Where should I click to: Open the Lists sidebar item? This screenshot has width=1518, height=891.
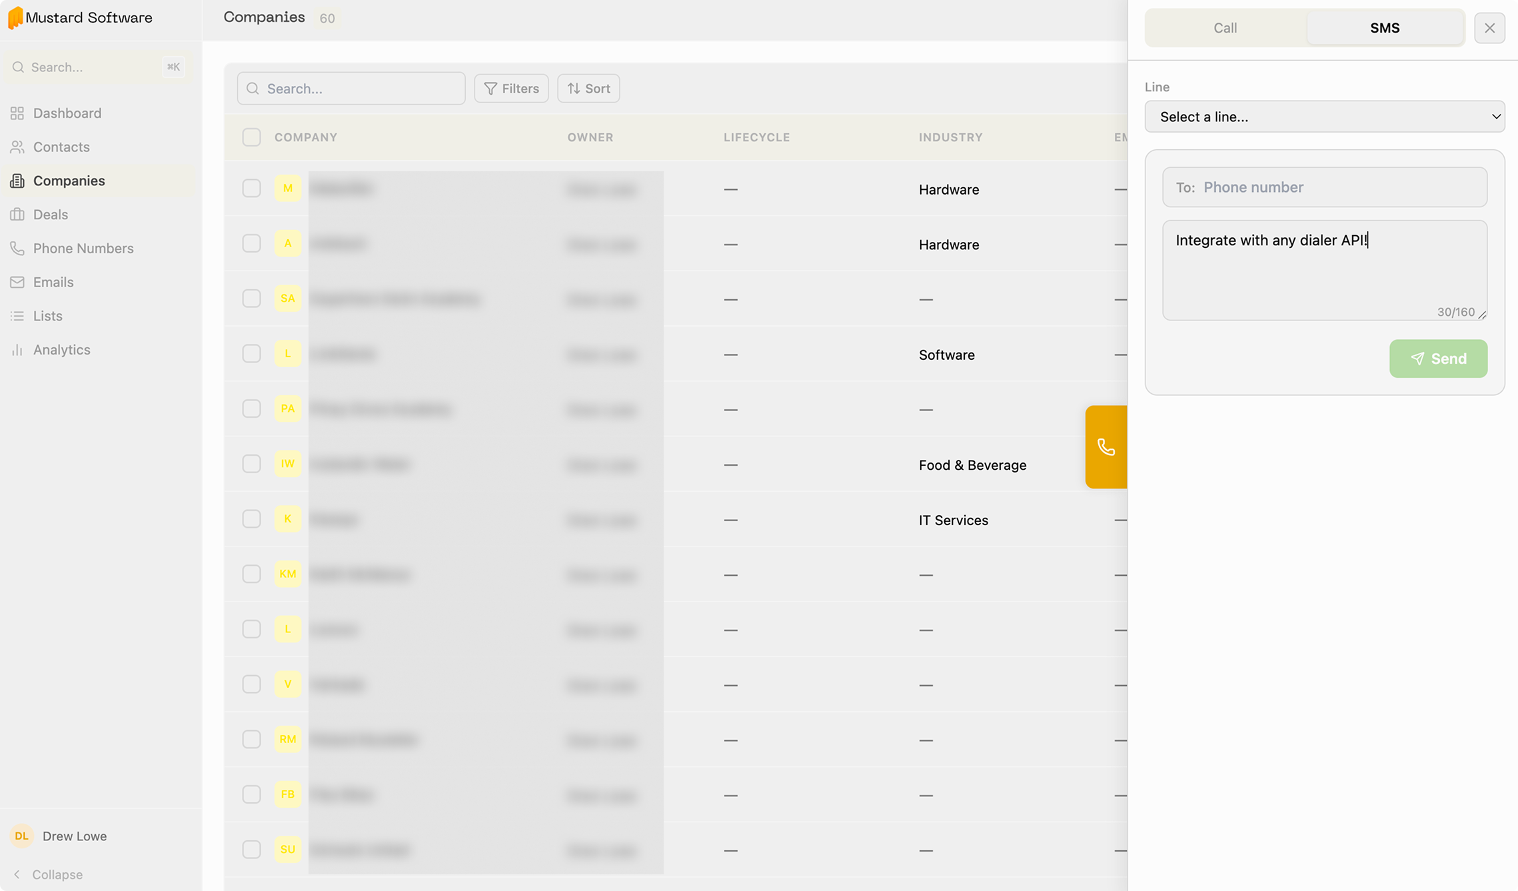point(48,316)
